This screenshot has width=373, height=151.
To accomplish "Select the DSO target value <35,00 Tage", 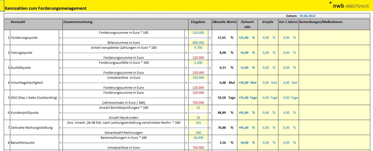I will [247, 98].
